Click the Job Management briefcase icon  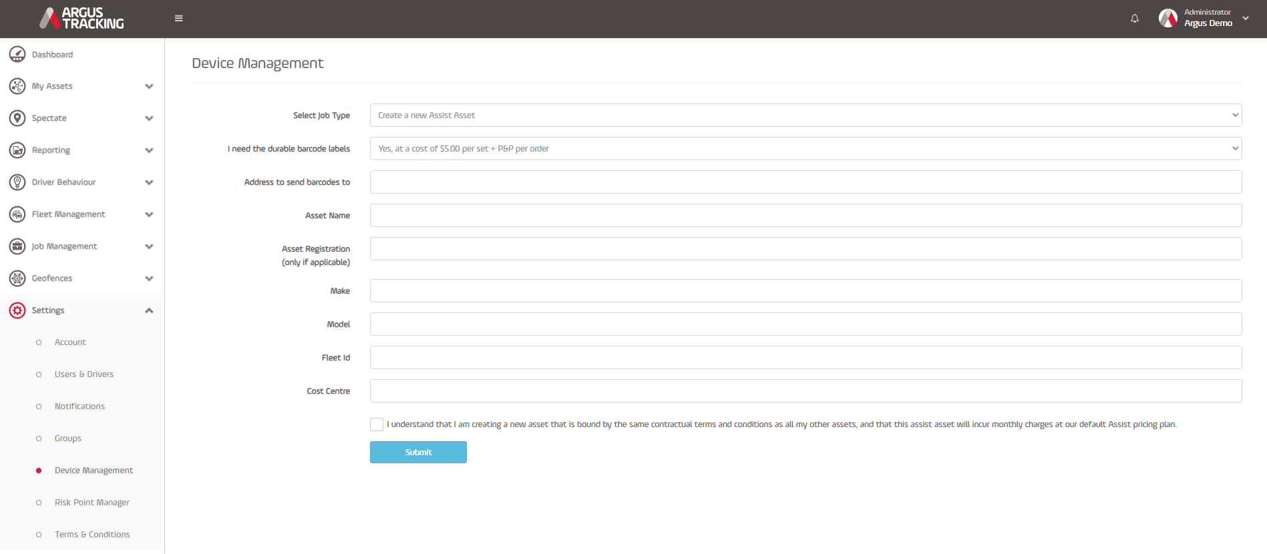[17, 246]
